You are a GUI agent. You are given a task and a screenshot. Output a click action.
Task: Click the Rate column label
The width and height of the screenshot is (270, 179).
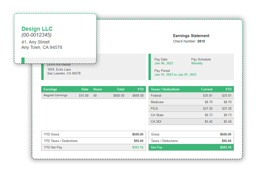point(85,89)
